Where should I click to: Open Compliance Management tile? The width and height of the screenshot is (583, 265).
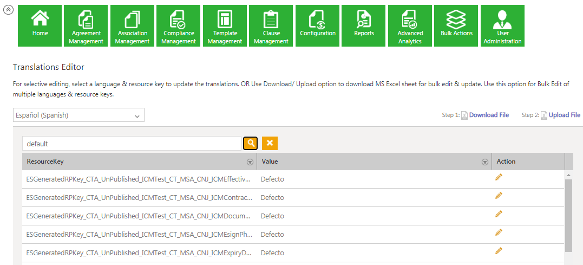pos(179,25)
